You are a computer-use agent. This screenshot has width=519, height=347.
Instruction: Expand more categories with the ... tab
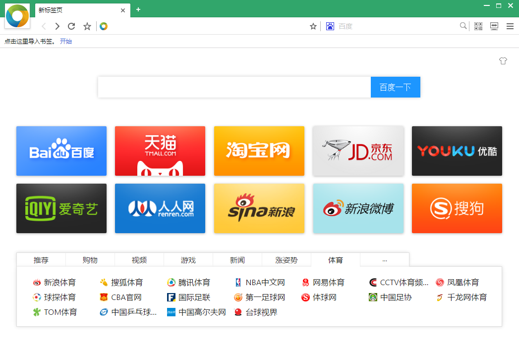coord(385,260)
